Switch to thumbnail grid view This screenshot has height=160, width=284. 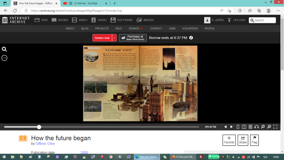[x=250, y=127]
